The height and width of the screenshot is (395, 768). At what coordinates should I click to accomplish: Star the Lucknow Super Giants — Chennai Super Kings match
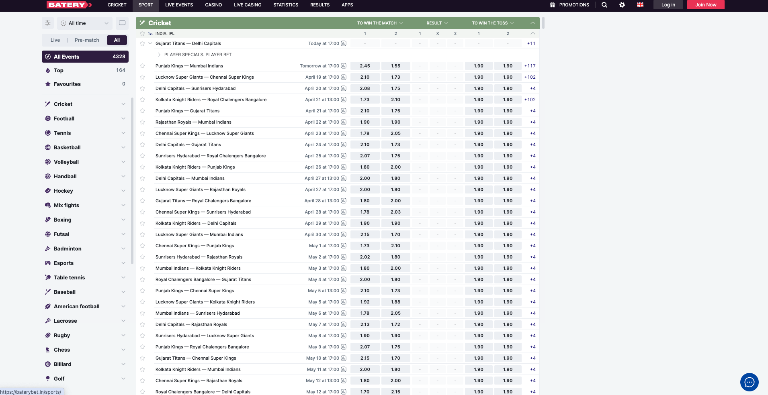tap(142, 77)
